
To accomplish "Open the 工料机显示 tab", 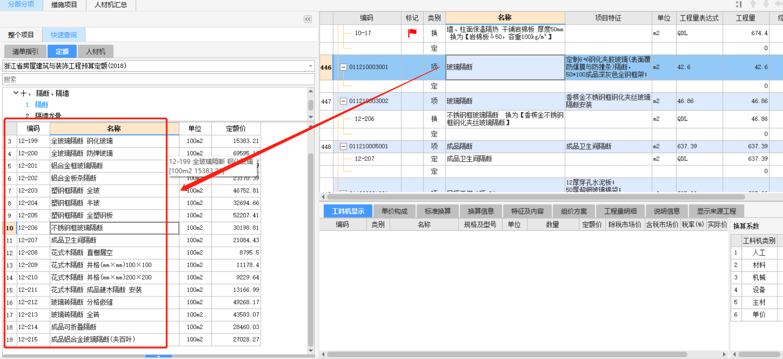I will [348, 211].
